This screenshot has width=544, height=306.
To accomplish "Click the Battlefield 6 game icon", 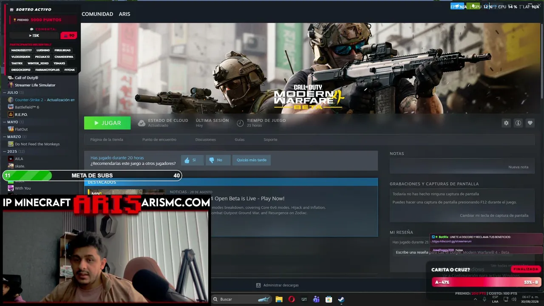I will (x=11, y=107).
